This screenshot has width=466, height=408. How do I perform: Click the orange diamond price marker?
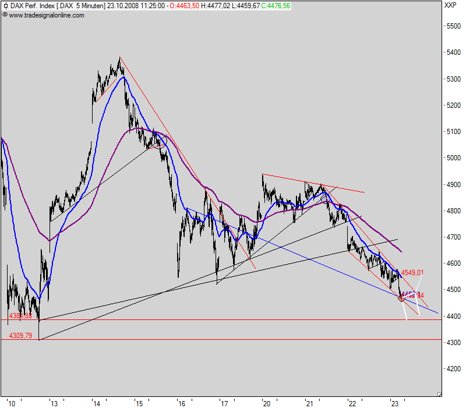[x=401, y=298]
